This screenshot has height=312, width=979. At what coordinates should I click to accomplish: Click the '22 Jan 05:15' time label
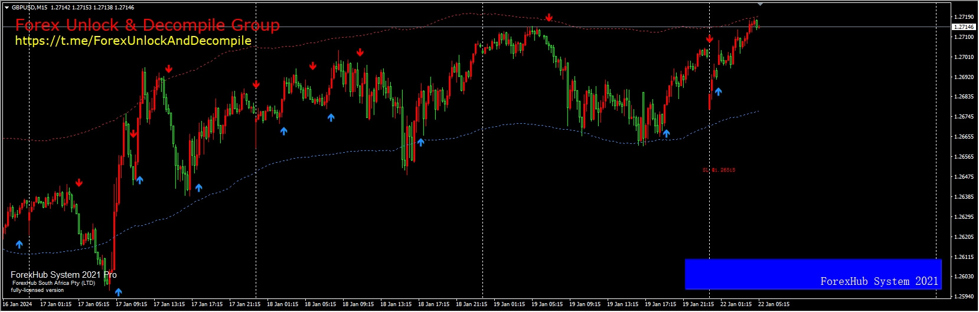(774, 305)
